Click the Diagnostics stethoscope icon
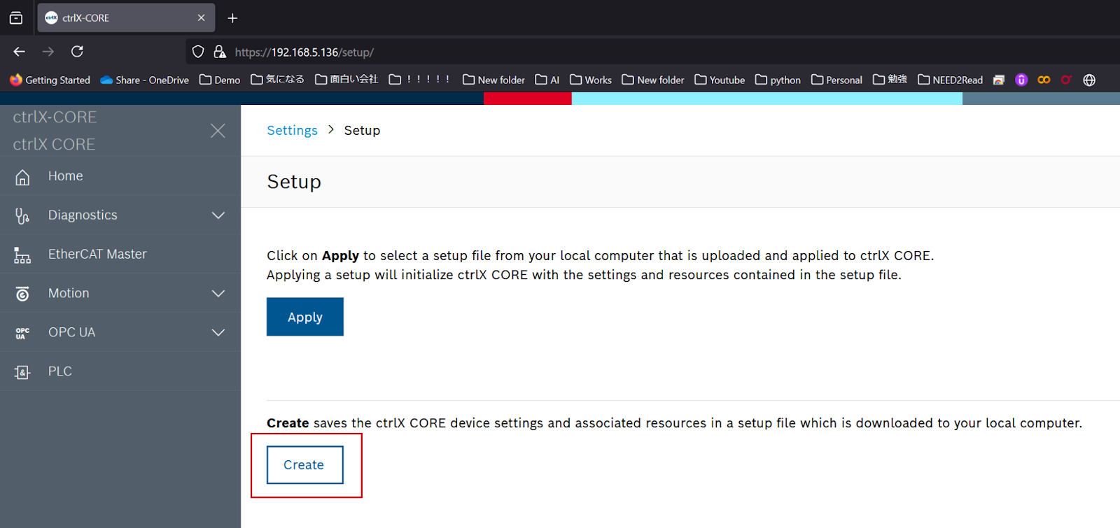Viewport: 1120px width, 528px height. (x=22, y=216)
